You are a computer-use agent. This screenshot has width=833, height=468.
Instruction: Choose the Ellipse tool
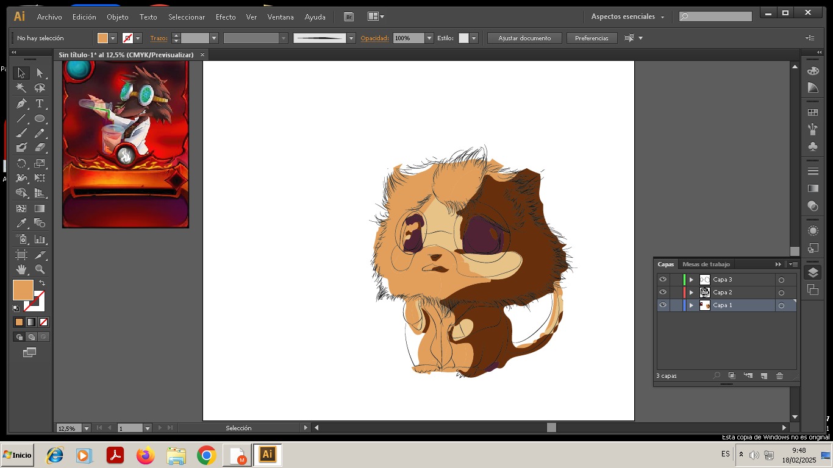40,118
